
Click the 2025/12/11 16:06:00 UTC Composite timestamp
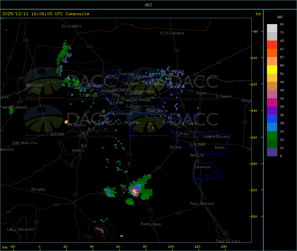(46, 14)
